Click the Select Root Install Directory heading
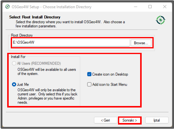The image size is (174, 129). [x=35, y=17]
